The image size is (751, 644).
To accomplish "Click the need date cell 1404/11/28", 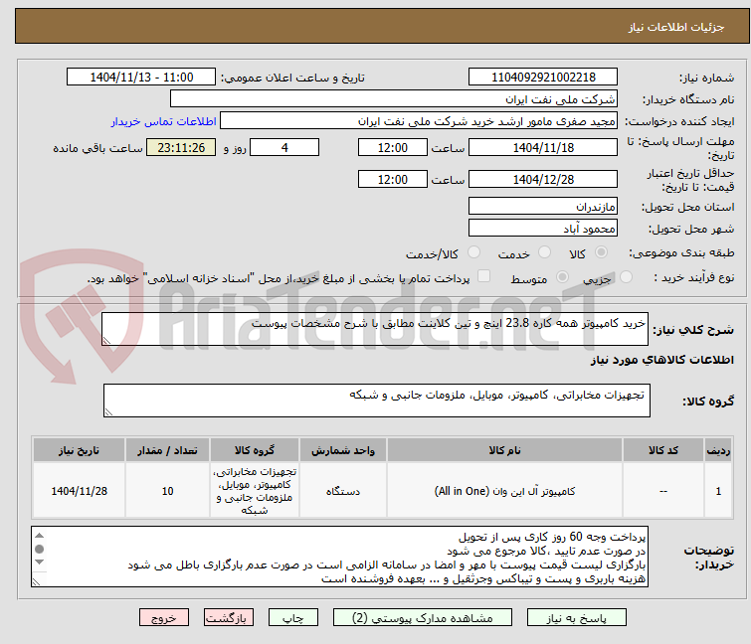I will click(x=79, y=491).
